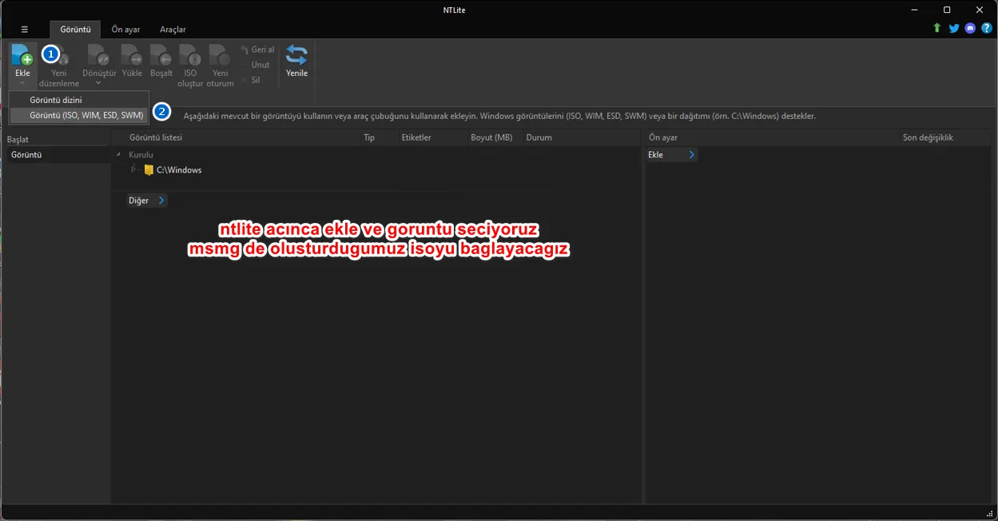This screenshot has width=998, height=521.
Task: Choose Görüntü dizini menu entry
Action: (79, 100)
